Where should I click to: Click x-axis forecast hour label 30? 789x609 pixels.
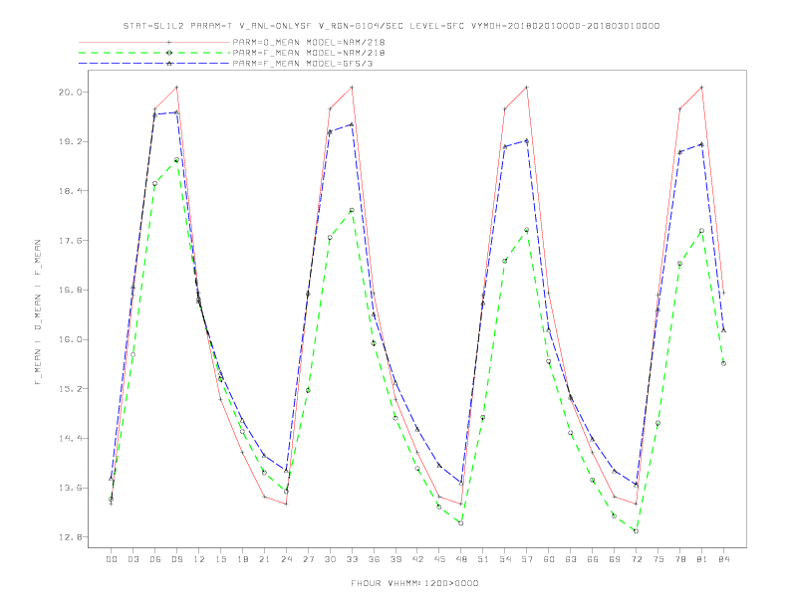tap(330, 559)
